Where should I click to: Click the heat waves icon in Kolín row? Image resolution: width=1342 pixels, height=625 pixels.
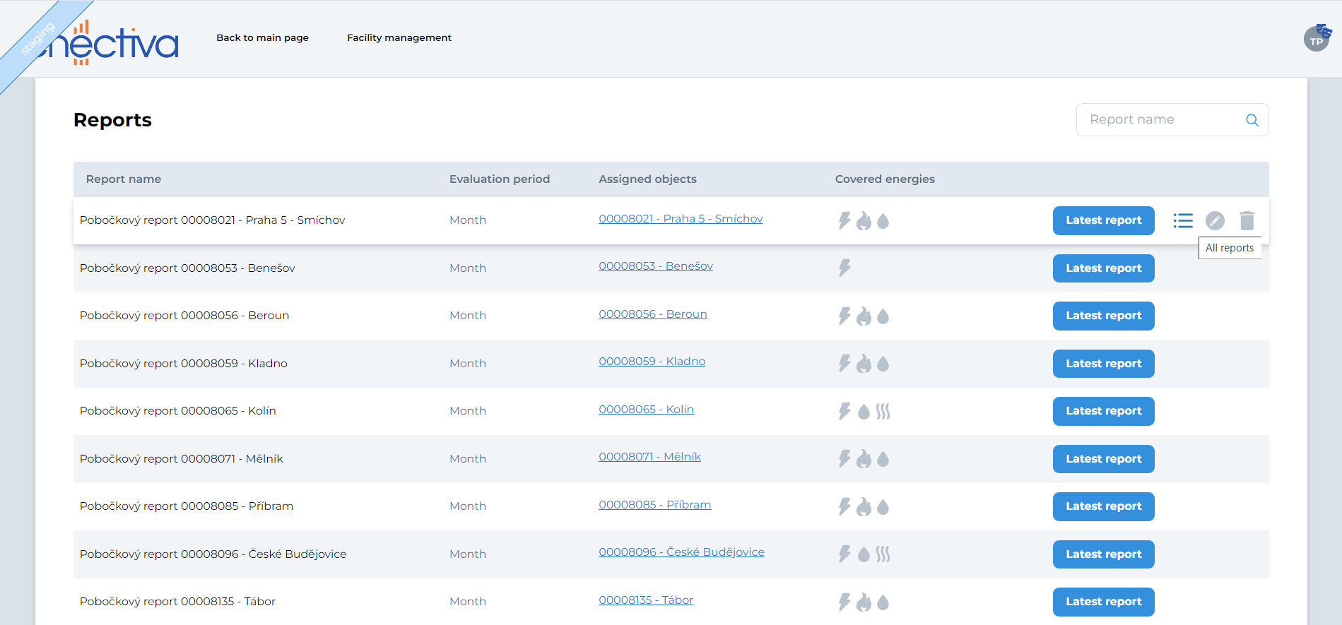[883, 411]
